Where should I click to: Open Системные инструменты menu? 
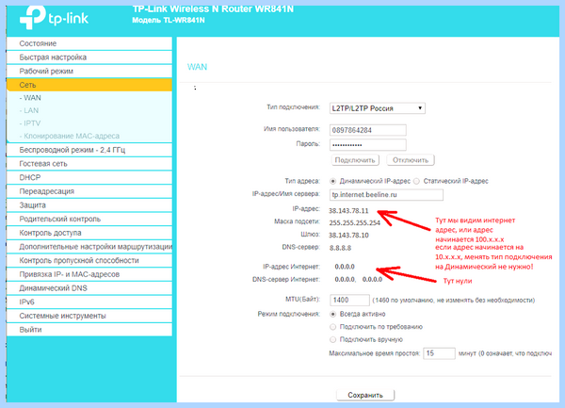pyautogui.click(x=89, y=316)
